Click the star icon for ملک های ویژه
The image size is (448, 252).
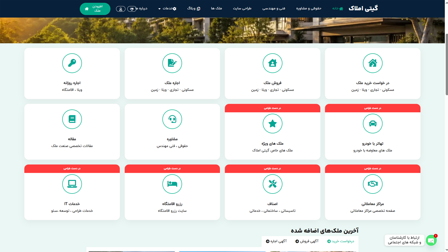pos(272,124)
